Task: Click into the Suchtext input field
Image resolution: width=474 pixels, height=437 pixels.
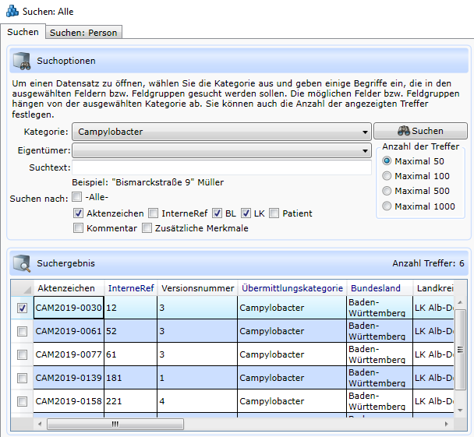Action: (221, 167)
